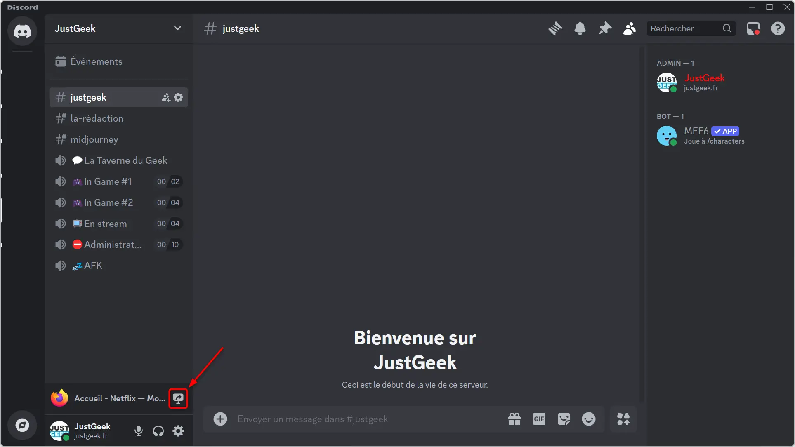The image size is (795, 447).
Task: Join La Taverne du Geek voice channel
Action: (x=119, y=160)
